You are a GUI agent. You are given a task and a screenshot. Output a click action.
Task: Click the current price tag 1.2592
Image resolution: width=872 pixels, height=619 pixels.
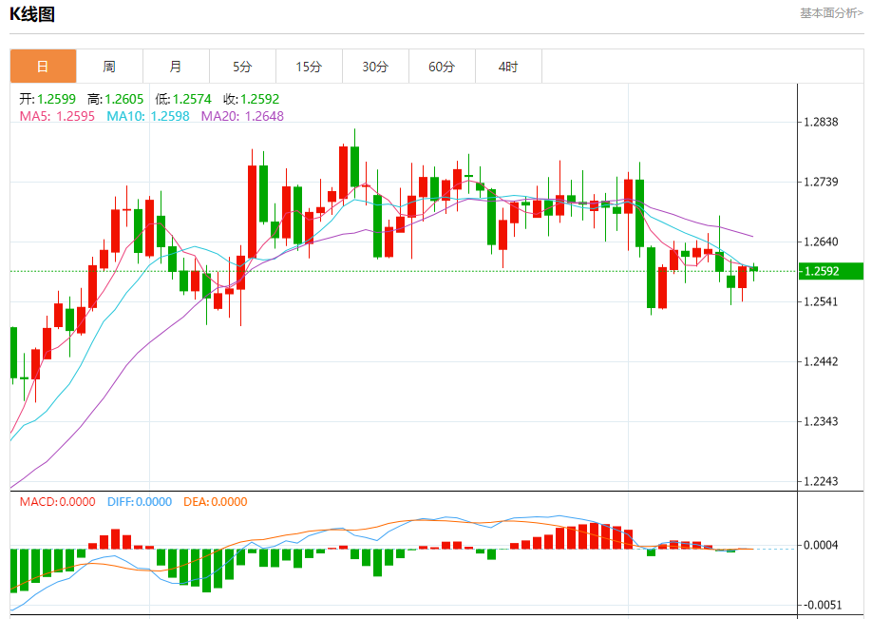click(x=830, y=271)
